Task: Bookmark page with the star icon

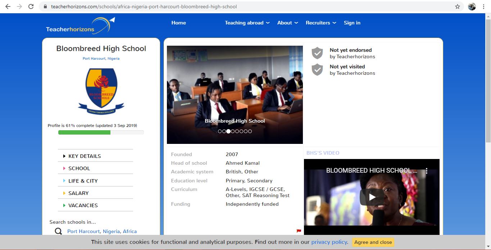Action: click(458, 6)
